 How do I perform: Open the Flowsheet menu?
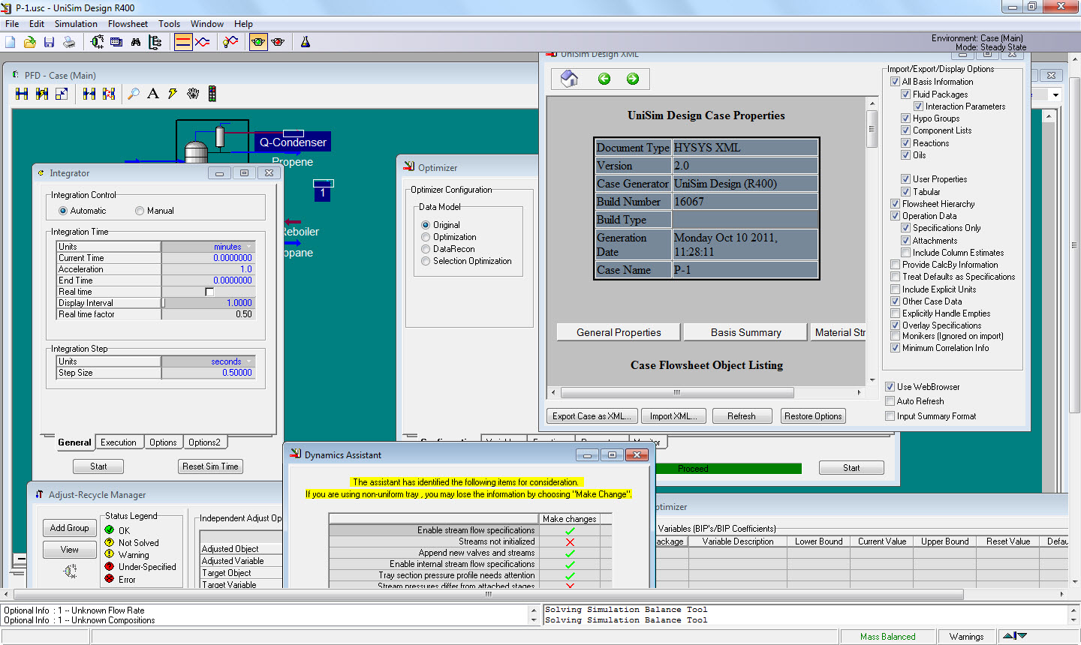128,24
